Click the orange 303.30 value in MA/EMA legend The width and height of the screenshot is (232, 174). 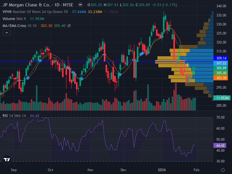point(46,26)
